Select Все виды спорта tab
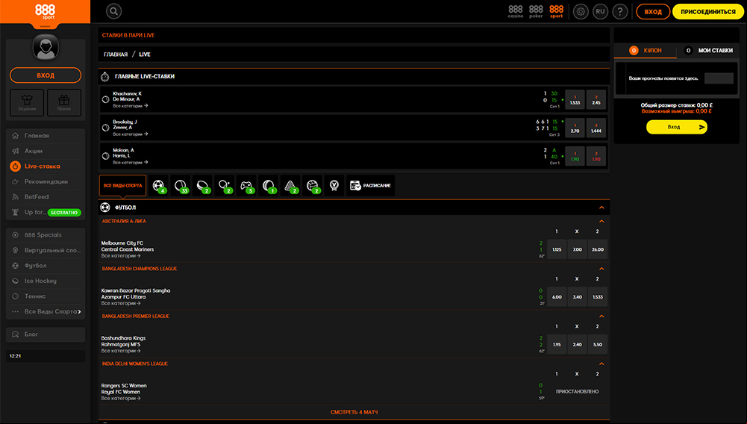Viewport: 747px width, 424px height. [x=122, y=185]
